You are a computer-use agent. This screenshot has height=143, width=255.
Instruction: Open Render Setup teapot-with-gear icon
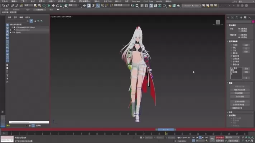point(170,6)
